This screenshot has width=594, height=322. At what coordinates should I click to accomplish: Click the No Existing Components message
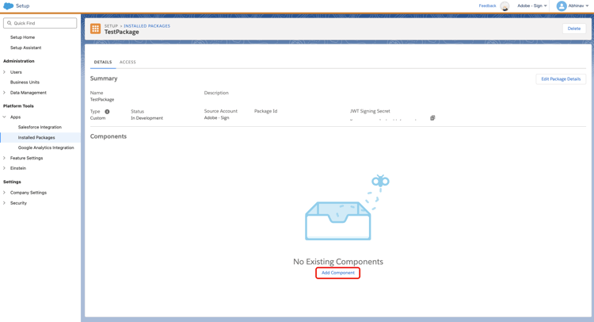pyautogui.click(x=338, y=262)
